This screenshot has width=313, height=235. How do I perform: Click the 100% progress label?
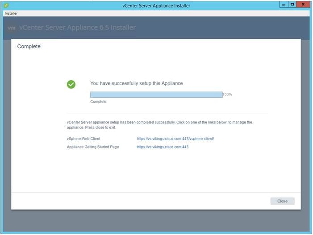(x=227, y=94)
